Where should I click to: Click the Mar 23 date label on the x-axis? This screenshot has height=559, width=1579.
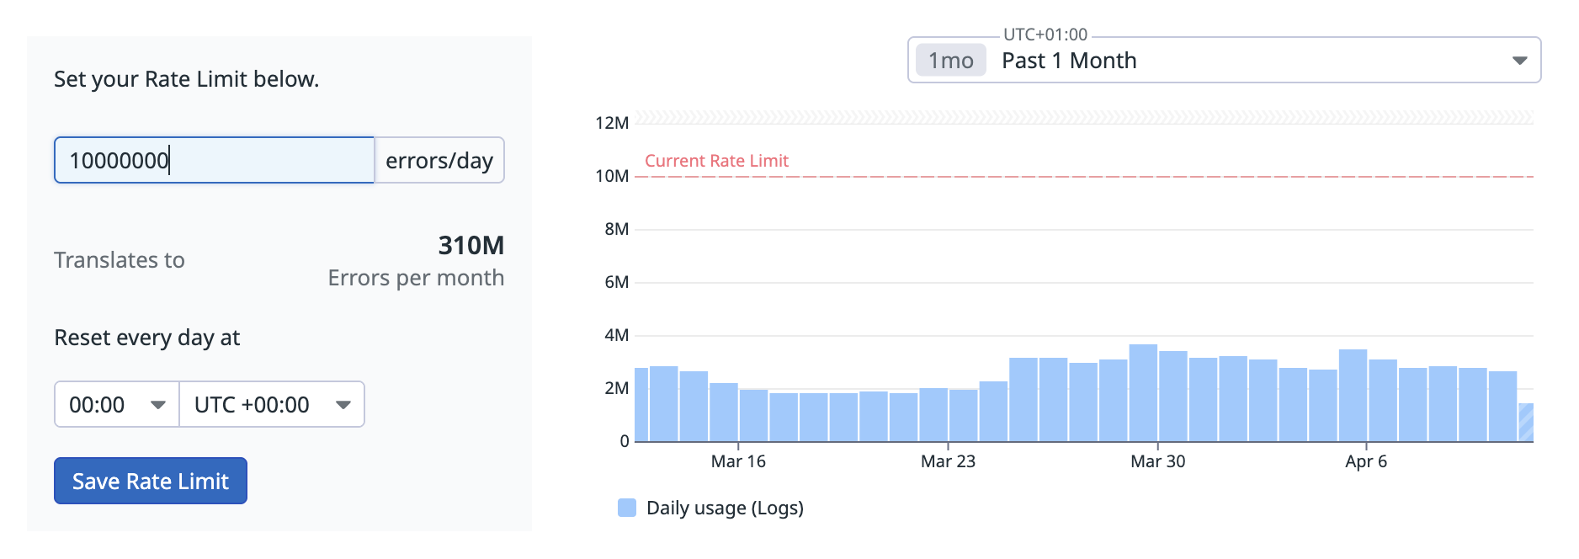[x=948, y=461]
